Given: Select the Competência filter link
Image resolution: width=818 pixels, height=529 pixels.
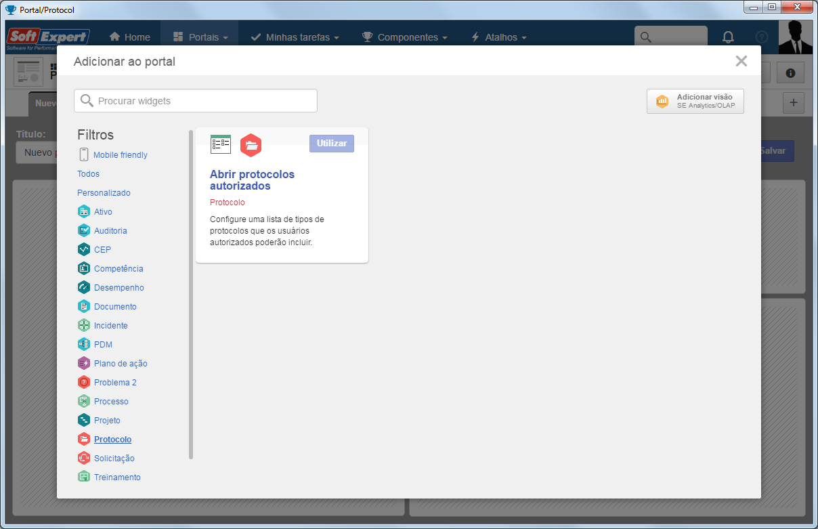Looking at the screenshot, I should tap(119, 269).
